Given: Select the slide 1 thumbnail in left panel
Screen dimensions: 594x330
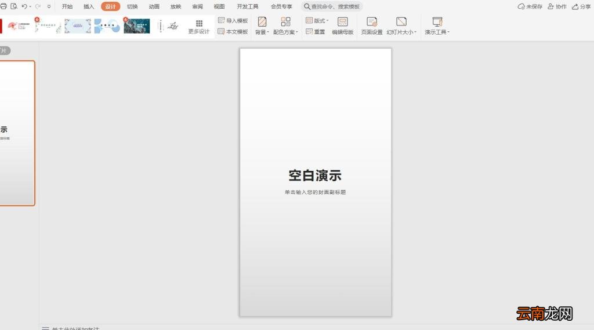Looking at the screenshot, I should point(17,133).
